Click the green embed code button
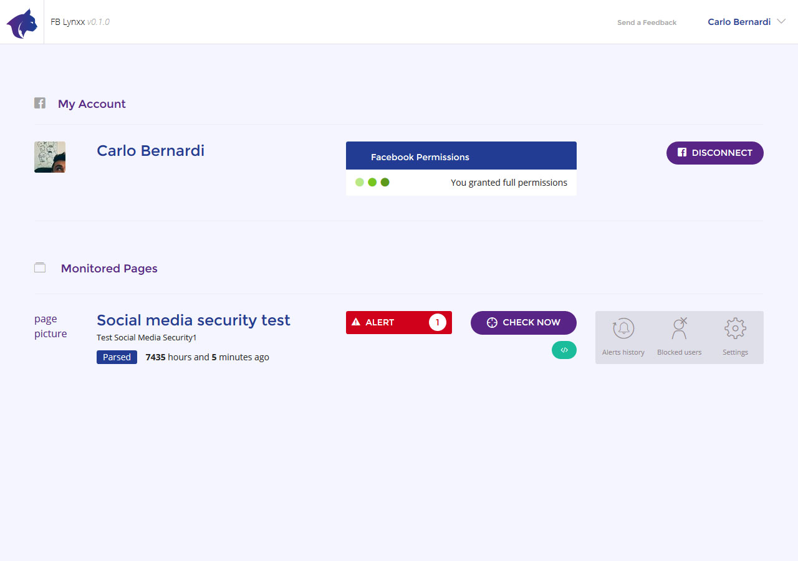This screenshot has width=798, height=561. click(x=564, y=350)
